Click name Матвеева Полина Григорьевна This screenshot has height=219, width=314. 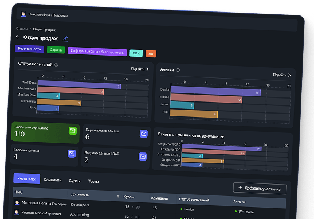click(x=44, y=203)
